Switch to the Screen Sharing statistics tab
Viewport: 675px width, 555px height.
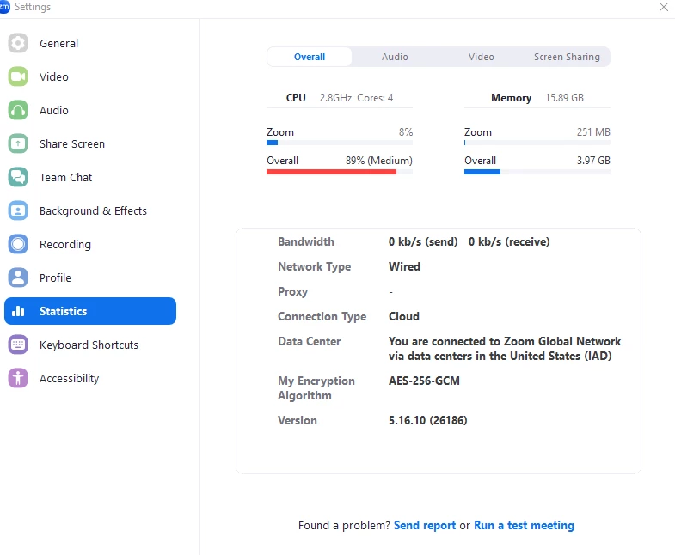point(567,57)
